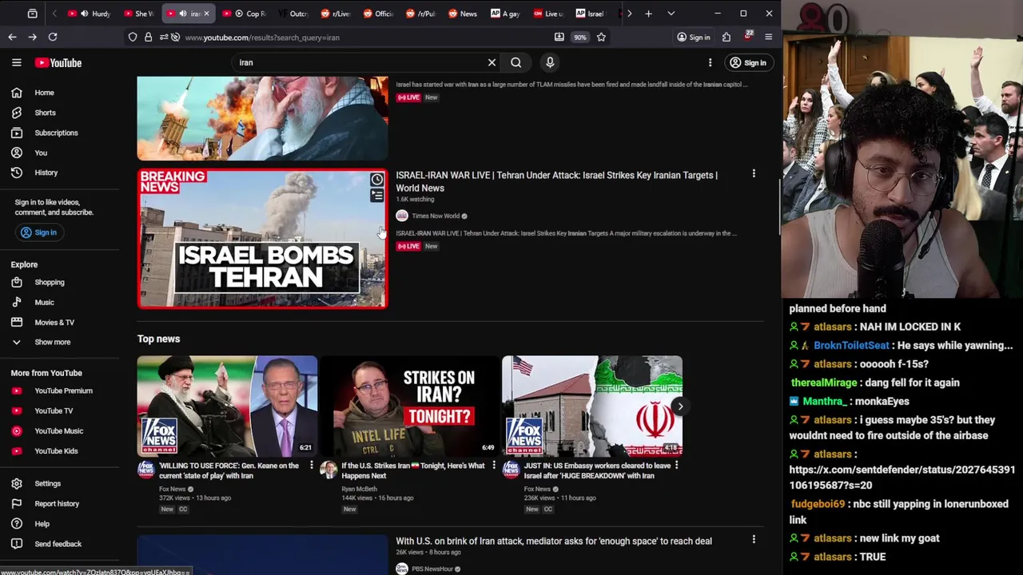This screenshot has height=575, width=1023.
Task: Open Shorts in the sidebar
Action: 45,113
